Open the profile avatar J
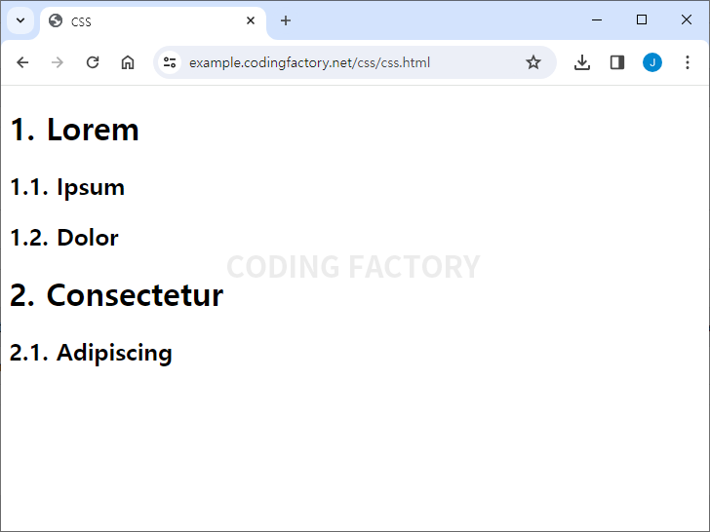The height and width of the screenshot is (532, 710). pos(652,62)
